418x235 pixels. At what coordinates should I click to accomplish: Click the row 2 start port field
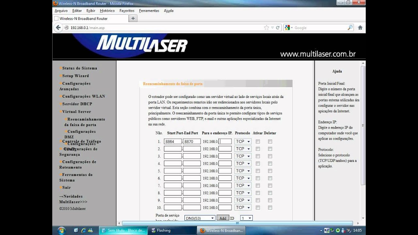click(x=173, y=149)
